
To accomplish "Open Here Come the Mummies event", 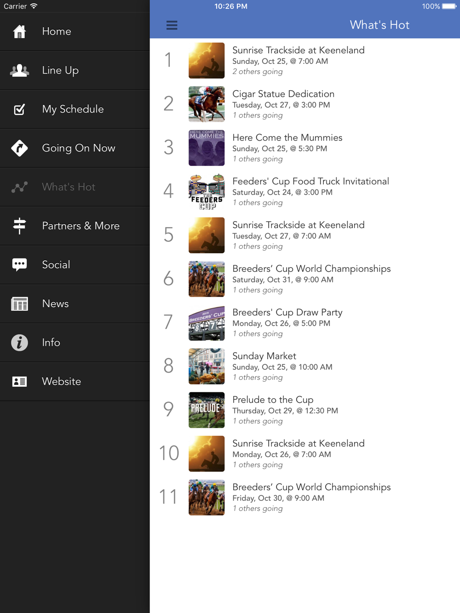I will coord(305,148).
